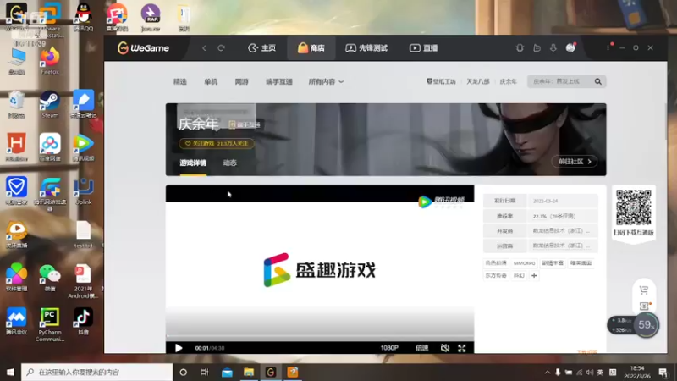Open the 主页 home tab
677x381 pixels.
click(261, 48)
